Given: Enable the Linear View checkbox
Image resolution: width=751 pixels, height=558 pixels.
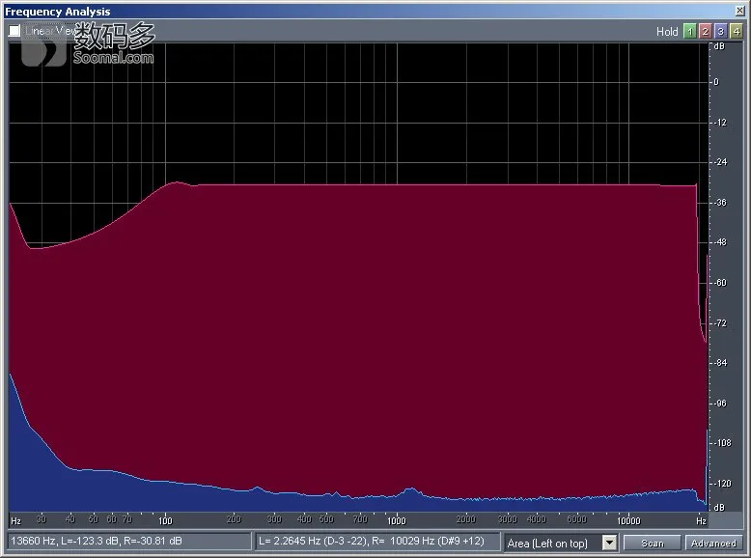Looking at the screenshot, I should coord(14,31).
